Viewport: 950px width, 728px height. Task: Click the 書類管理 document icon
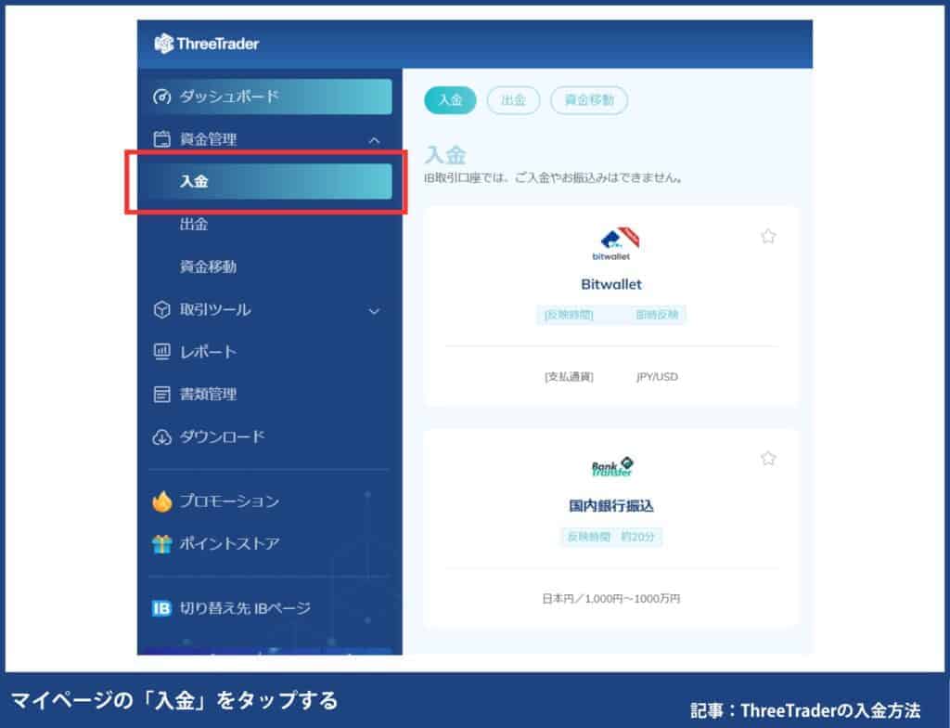point(165,395)
